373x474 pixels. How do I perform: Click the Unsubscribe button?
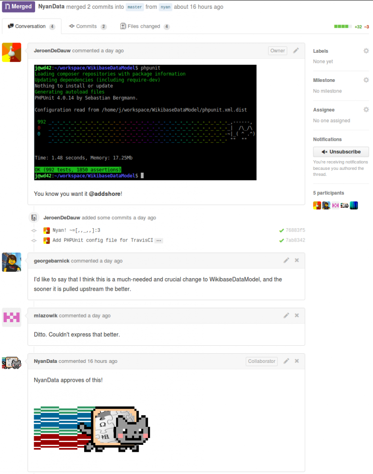click(341, 152)
